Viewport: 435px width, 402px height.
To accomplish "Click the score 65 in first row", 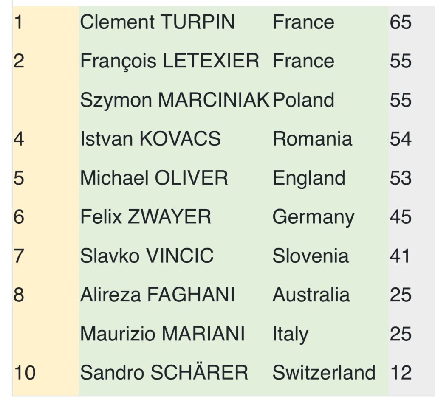I will click(400, 22).
